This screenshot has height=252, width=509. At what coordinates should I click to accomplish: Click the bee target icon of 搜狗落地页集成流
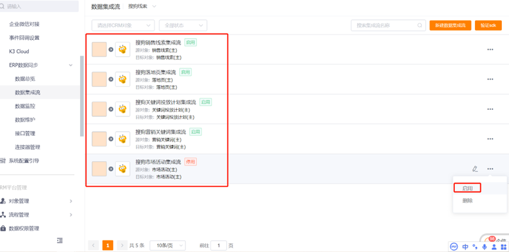123,79
